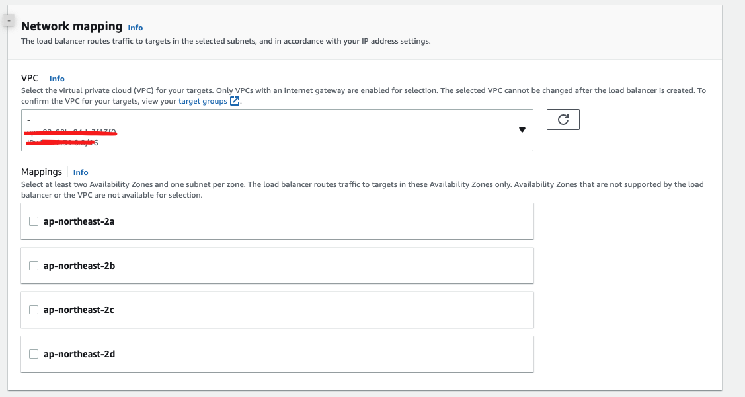Check the ap-northeast-2b availability zone box
This screenshot has width=745, height=397.
pyautogui.click(x=34, y=266)
